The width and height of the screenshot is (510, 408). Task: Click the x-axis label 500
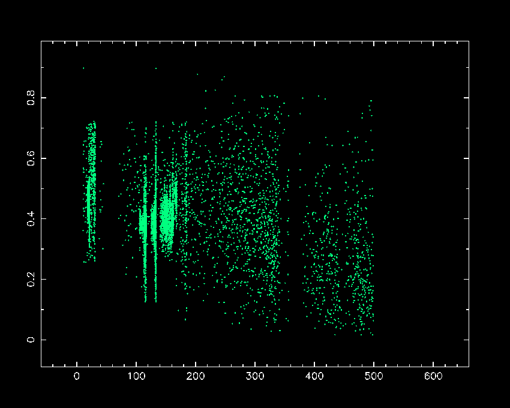point(374,376)
